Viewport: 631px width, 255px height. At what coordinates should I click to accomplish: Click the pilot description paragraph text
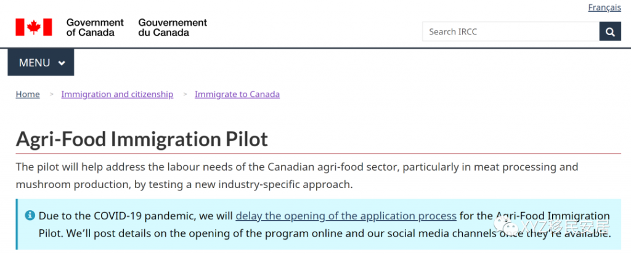297,176
